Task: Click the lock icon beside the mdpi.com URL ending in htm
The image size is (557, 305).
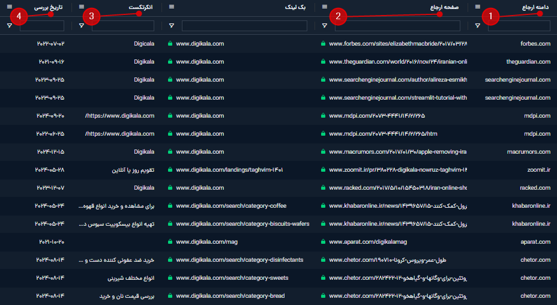Action: (x=323, y=134)
